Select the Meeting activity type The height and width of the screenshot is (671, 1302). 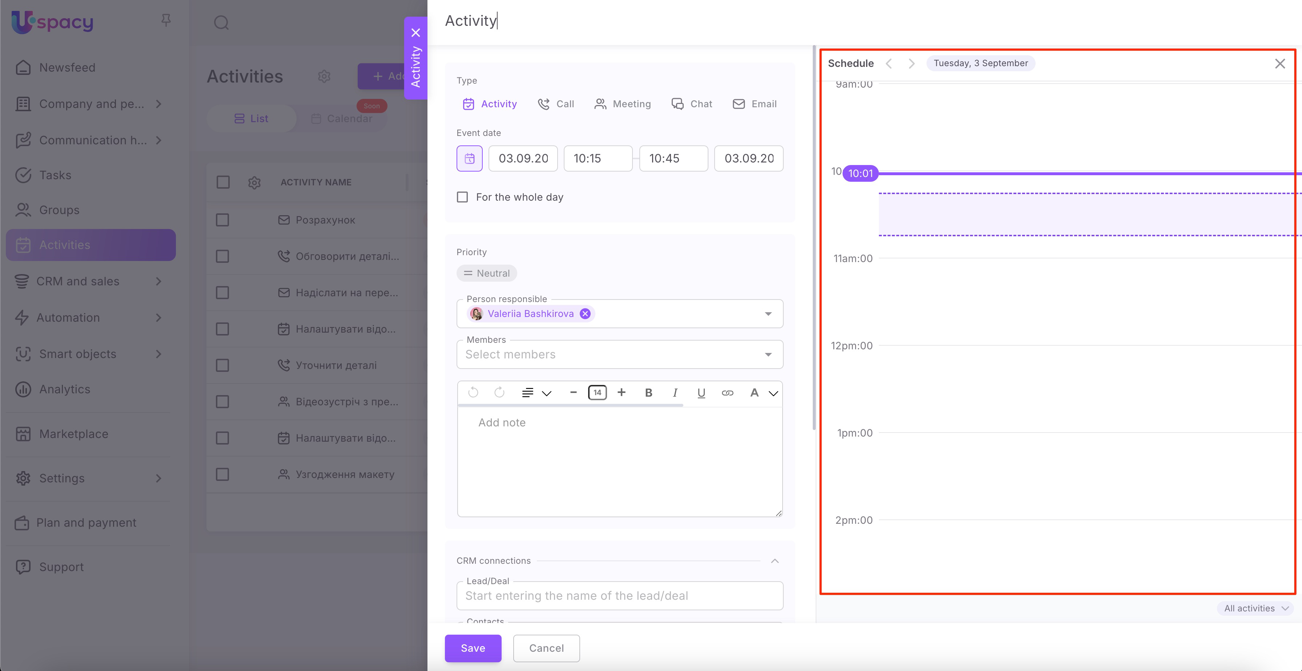623,104
